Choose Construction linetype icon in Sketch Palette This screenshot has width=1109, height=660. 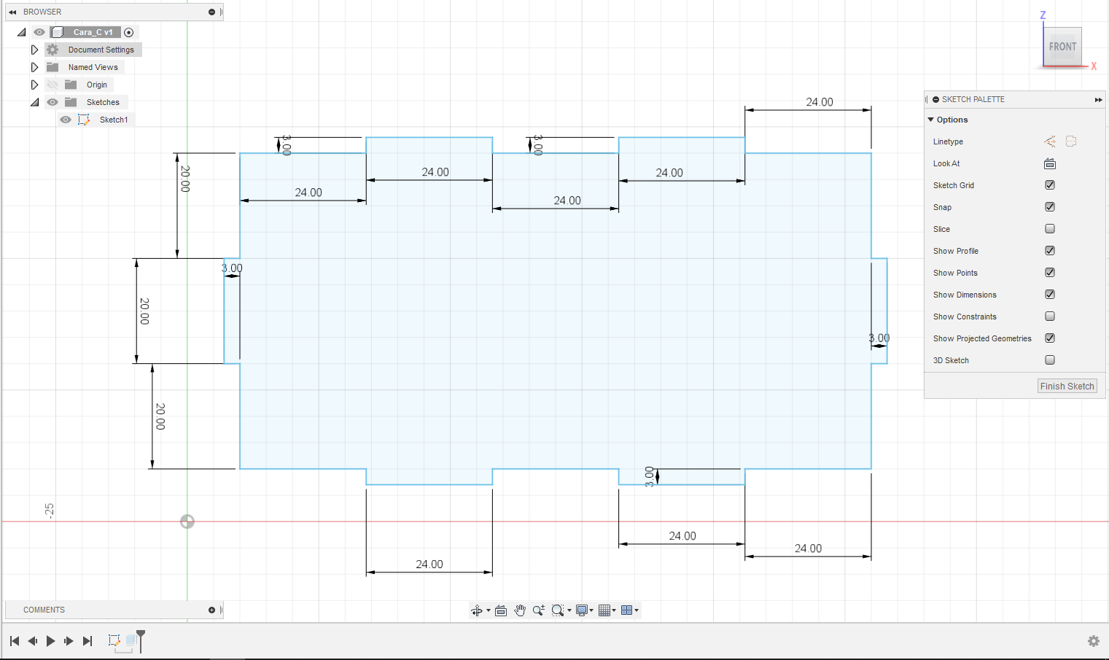click(1050, 141)
